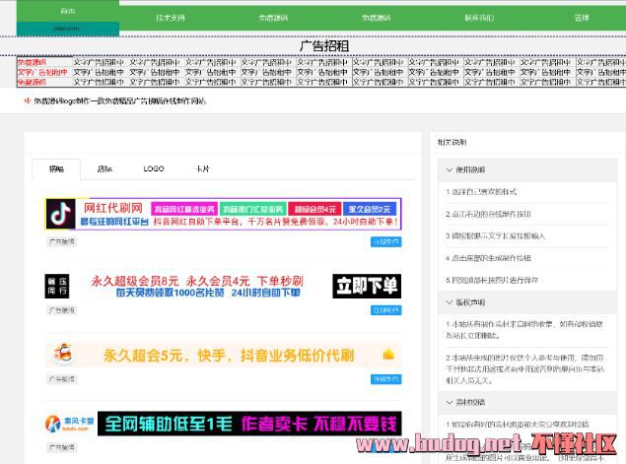The height and width of the screenshot is (464, 626).
Task: Click the blue 在线制作 button under the 永久超会5元 banner
Action: [x=386, y=379]
